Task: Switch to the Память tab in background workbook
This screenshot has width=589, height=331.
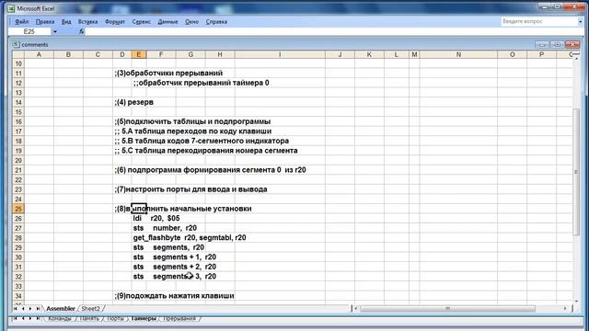Action: tap(89, 318)
